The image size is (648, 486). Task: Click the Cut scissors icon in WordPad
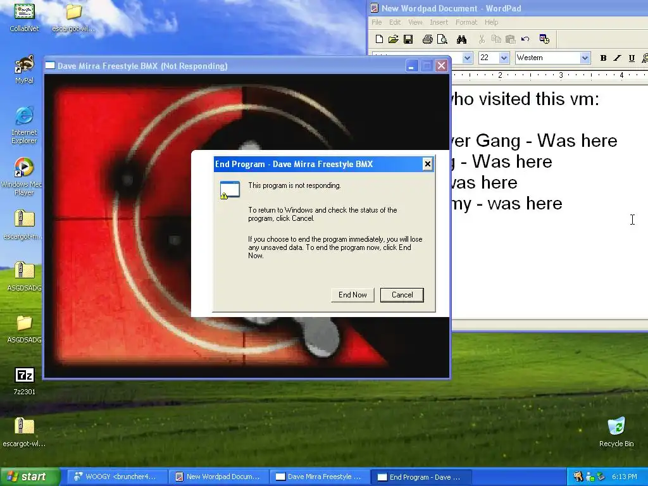[x=482, y=39]
